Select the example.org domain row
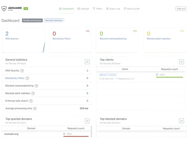The height and width of the screenshot is (142, 189). click(46, 134)
